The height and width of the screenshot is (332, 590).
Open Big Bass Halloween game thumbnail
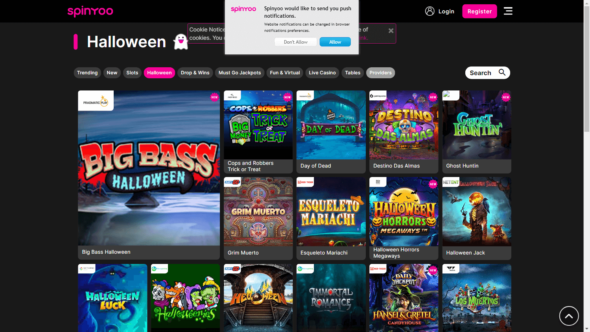(x=149, y=169)
